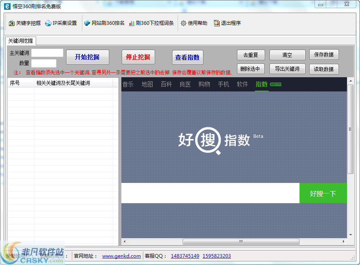
Task: Remove duplicates with 去重复 button
Action: point(251,55)
